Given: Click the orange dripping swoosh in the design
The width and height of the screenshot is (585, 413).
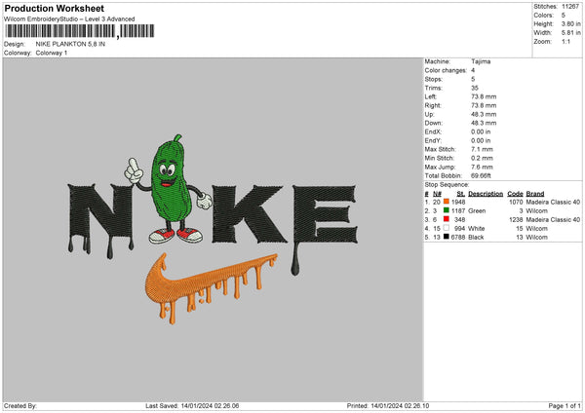Looking at the screenshot, I should 210,287.
